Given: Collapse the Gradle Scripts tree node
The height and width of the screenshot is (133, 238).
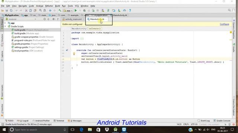Looking at the screenshot, I should [5, 26].
